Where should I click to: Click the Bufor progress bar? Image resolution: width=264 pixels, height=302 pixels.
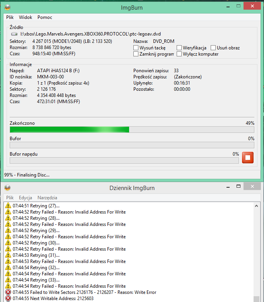coord(132,145)
